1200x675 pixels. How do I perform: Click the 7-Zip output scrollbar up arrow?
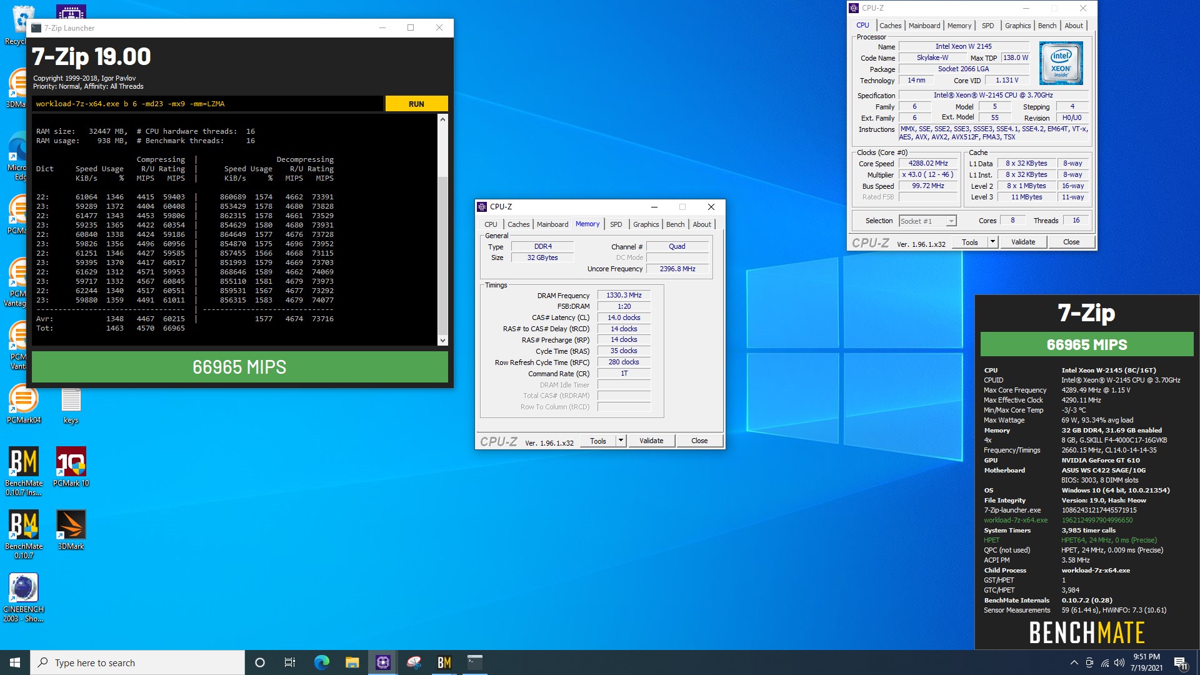coord(442,119)
